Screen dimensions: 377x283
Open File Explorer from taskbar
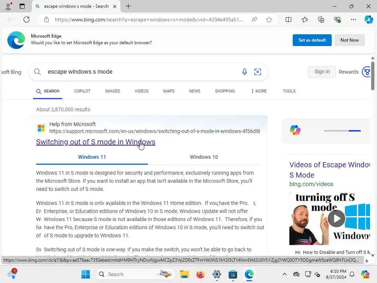[184, 274]
